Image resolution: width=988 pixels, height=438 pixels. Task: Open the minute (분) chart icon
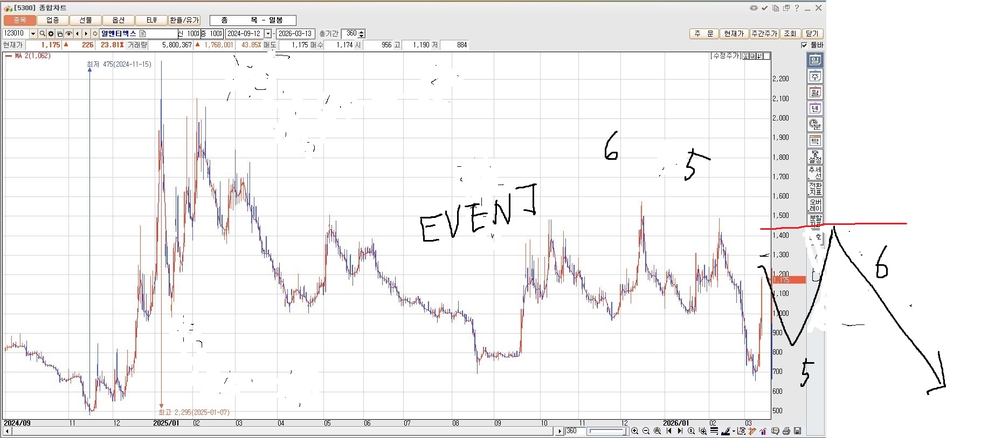tap(815, 125)
